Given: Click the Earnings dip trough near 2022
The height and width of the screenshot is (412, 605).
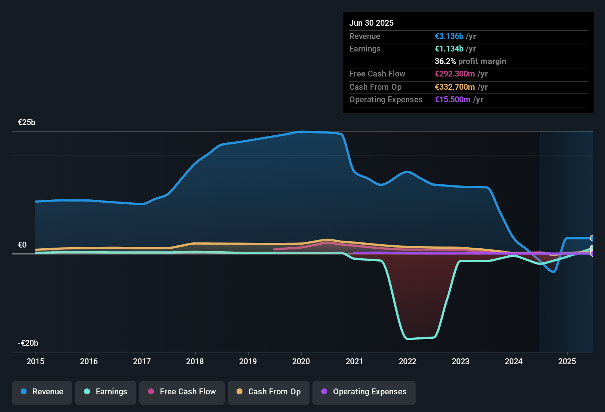Looking at the screenshot, I should pyautogui.click(x=420, y=338).
